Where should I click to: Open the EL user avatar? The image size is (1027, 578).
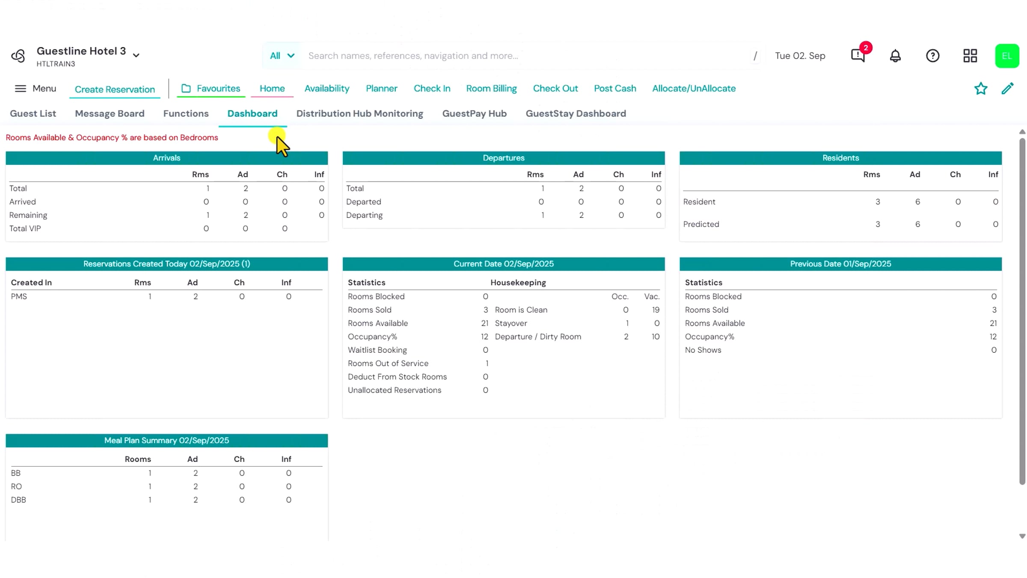click(x=1007, y=56)
